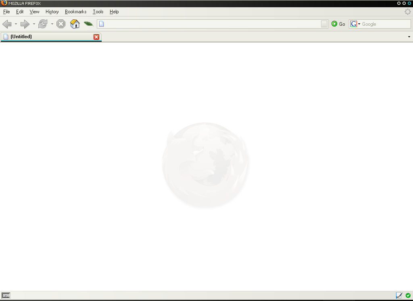Focus the URL address field
This screenshot has width=413, height=301.
[x=212, y=24]
